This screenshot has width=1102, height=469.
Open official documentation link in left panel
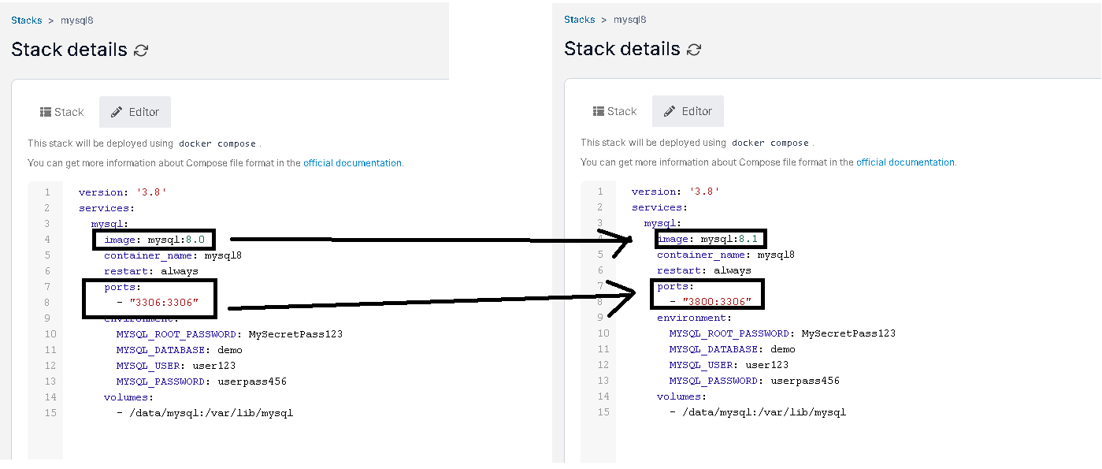point(353,163)
